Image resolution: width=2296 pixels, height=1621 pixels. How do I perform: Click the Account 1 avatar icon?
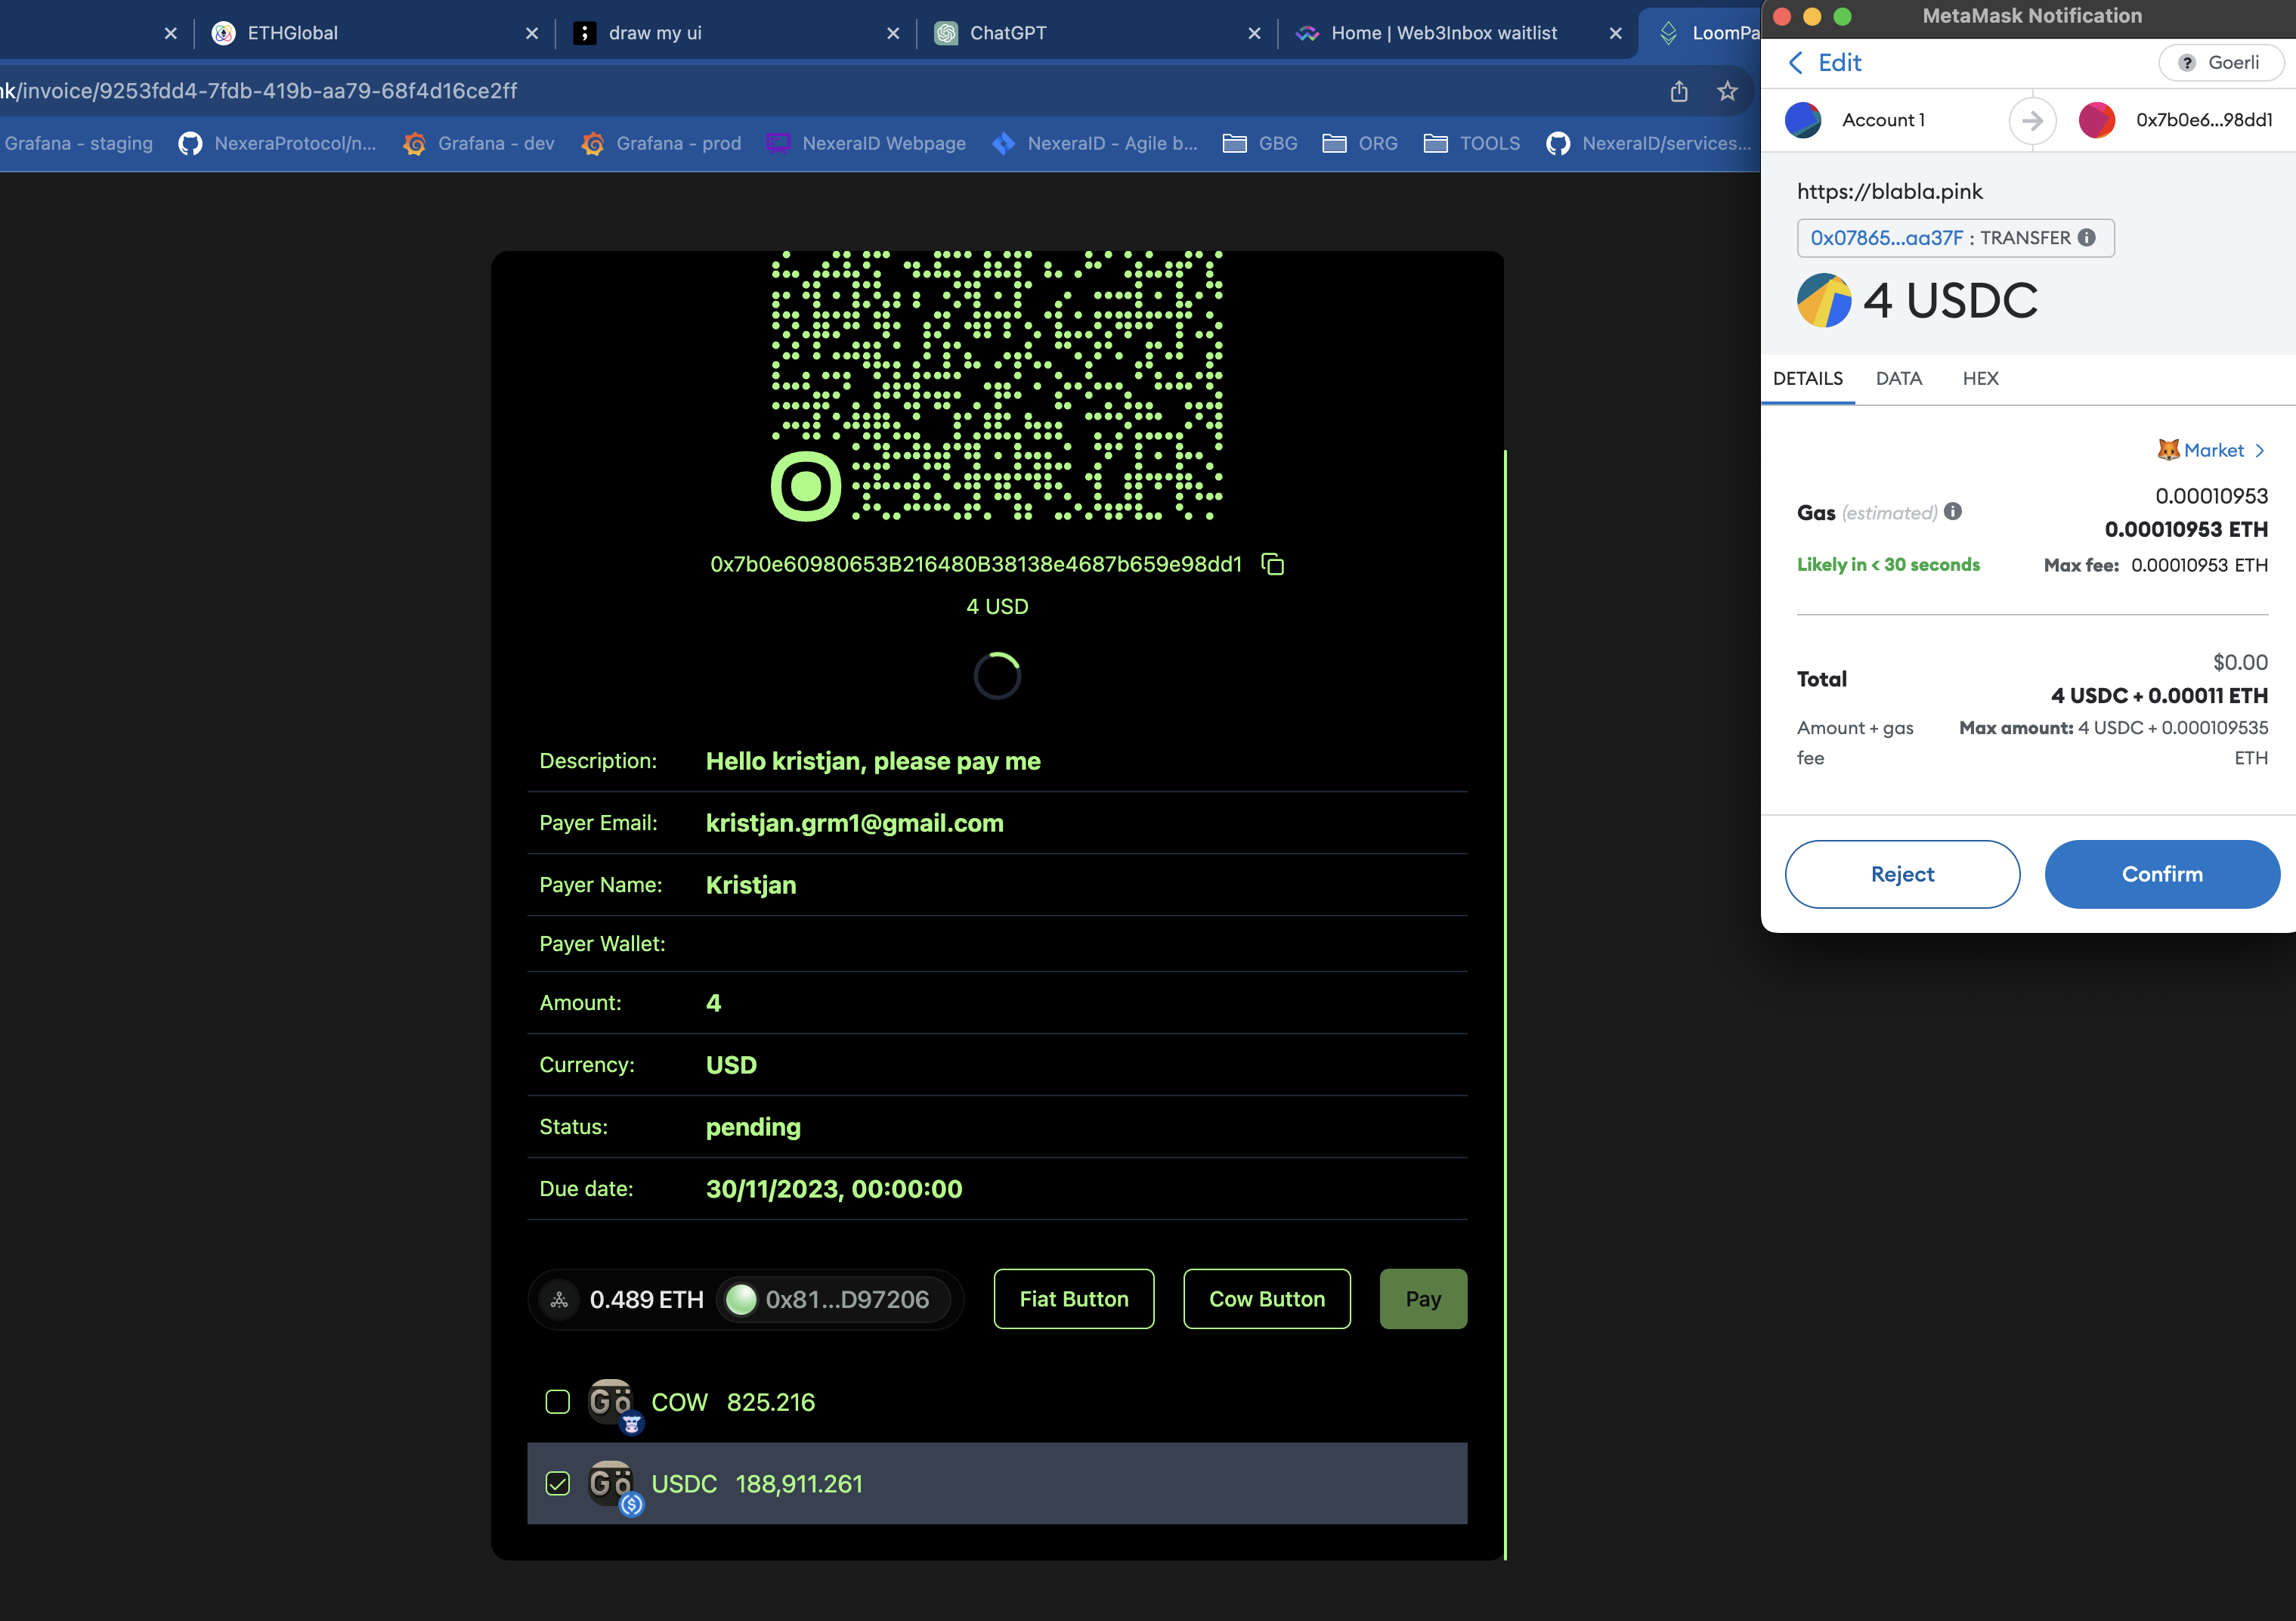pos(1803,120)
